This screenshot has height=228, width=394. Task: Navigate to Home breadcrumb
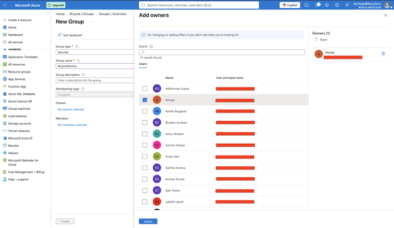point(60,14)
